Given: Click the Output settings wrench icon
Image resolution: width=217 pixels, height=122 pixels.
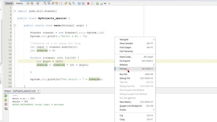Looking at the screenshot, I should pyautogui.click(x=6, y=108).
